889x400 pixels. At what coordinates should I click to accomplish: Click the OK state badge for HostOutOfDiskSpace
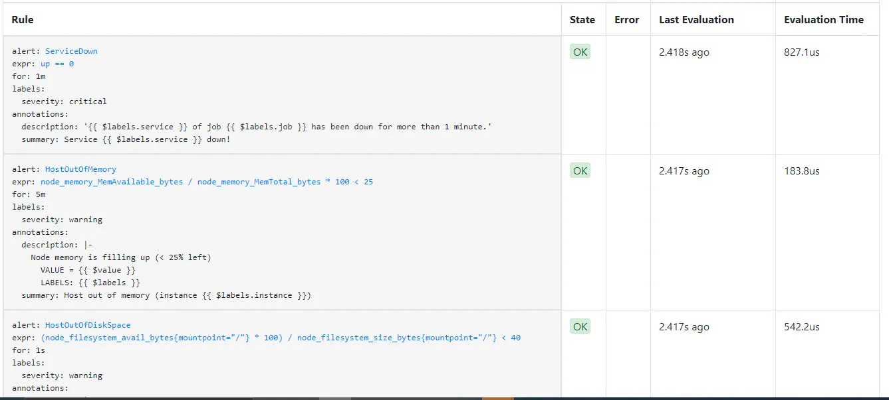click(x=580, y=326)
